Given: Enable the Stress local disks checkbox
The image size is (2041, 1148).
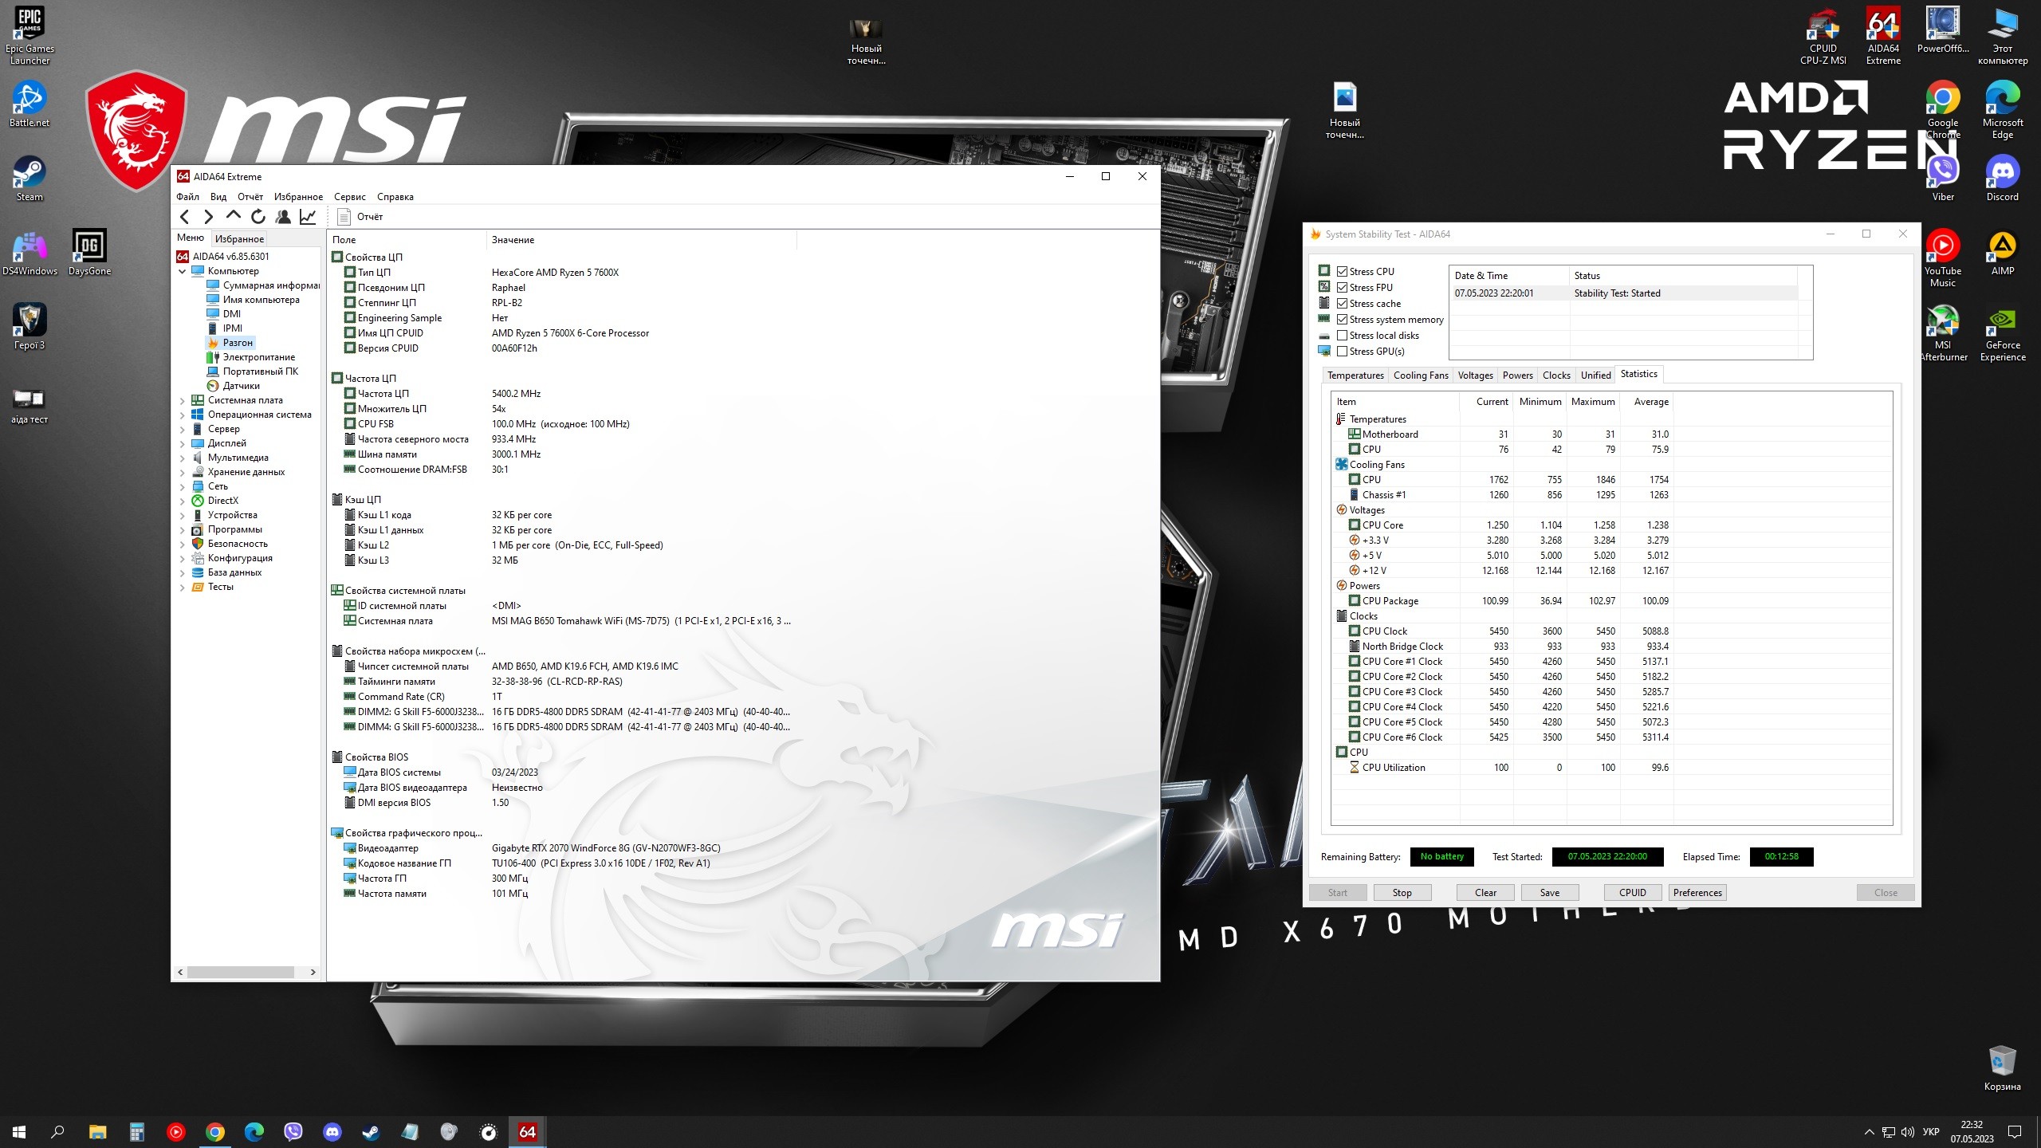Looking at the screenshot, I should point(1343,336).
